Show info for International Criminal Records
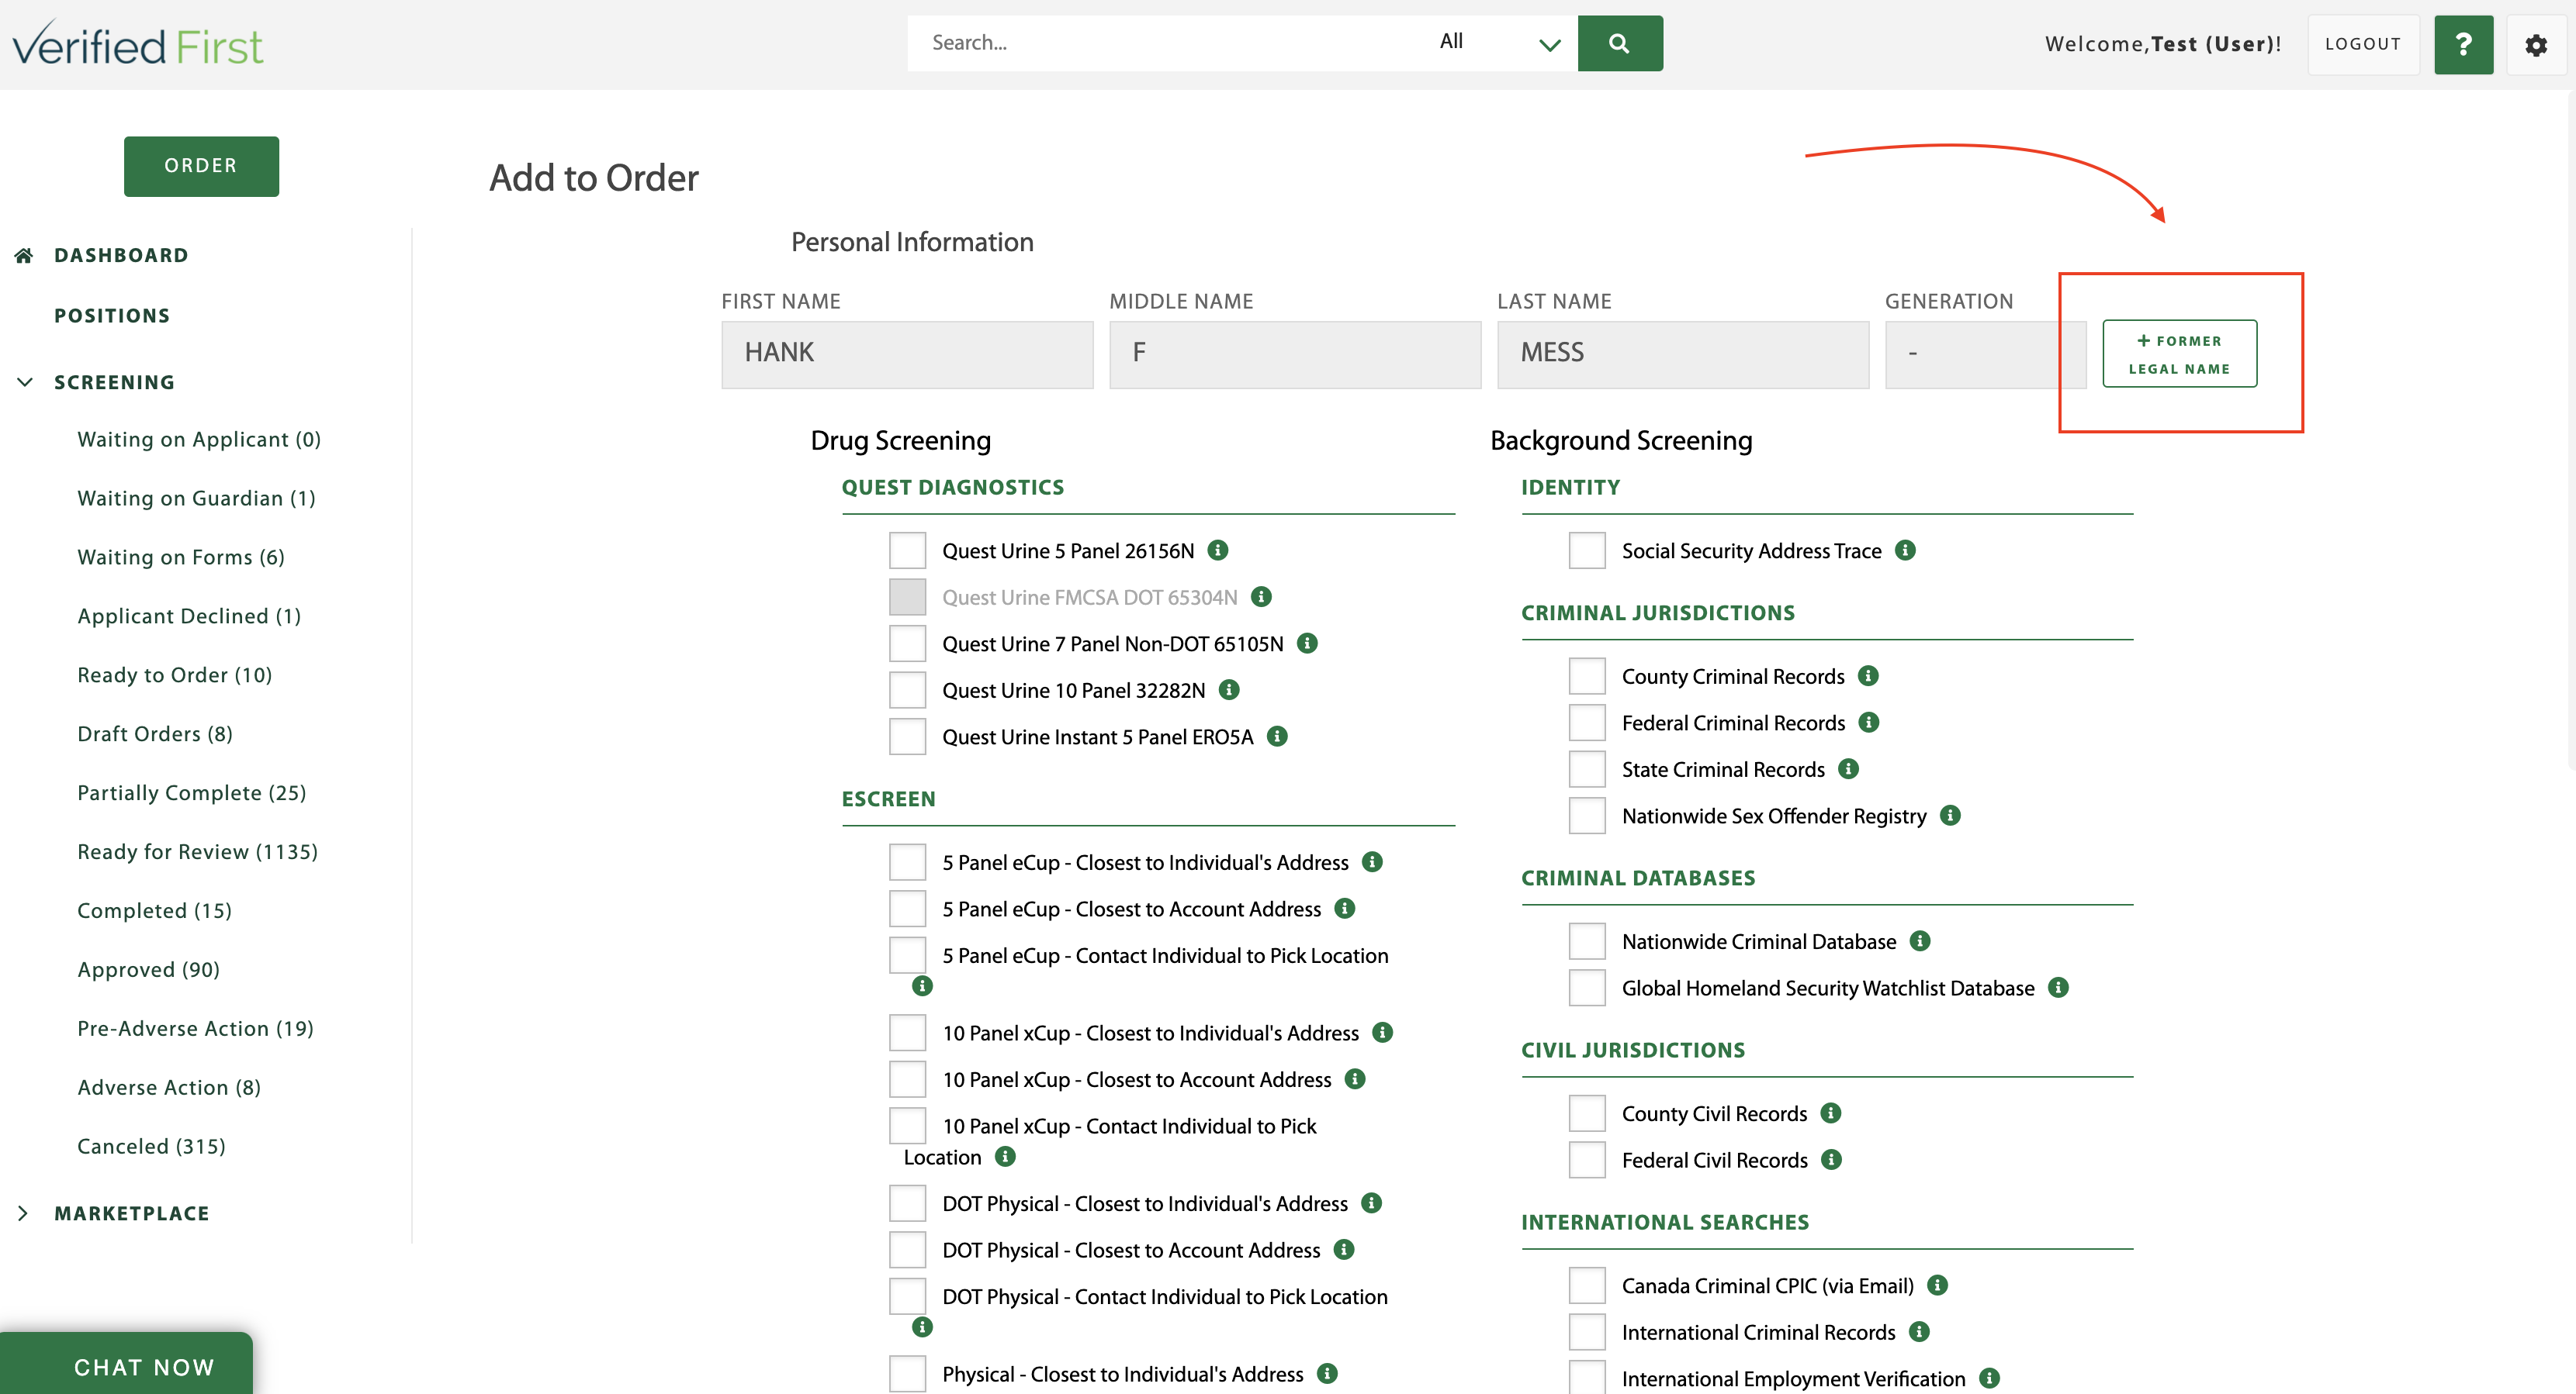This screenshot has height=1394, width=2576. pos(1919,1332)
